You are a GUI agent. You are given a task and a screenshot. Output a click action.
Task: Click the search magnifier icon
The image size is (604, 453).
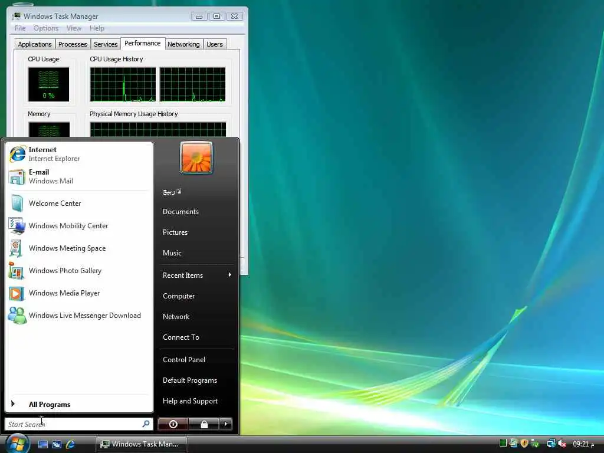(x=146, y=424)
